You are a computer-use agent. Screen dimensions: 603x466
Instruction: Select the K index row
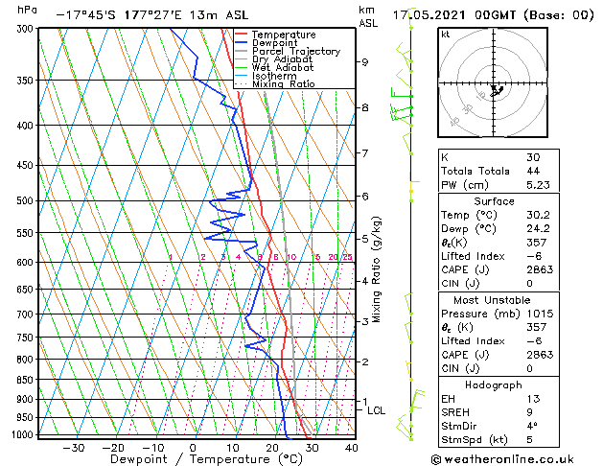tap(495, 156)
